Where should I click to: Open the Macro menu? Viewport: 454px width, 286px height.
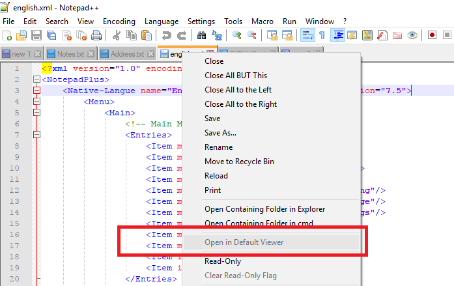(x=262, y=21)
